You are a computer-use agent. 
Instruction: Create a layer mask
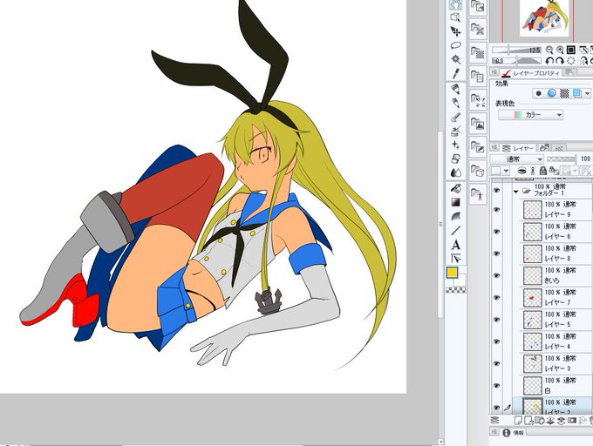pos(572,421)
